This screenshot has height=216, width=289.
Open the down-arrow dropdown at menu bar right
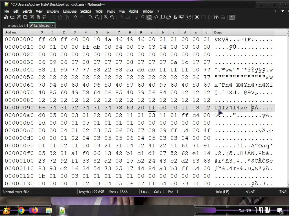[283, 11]
